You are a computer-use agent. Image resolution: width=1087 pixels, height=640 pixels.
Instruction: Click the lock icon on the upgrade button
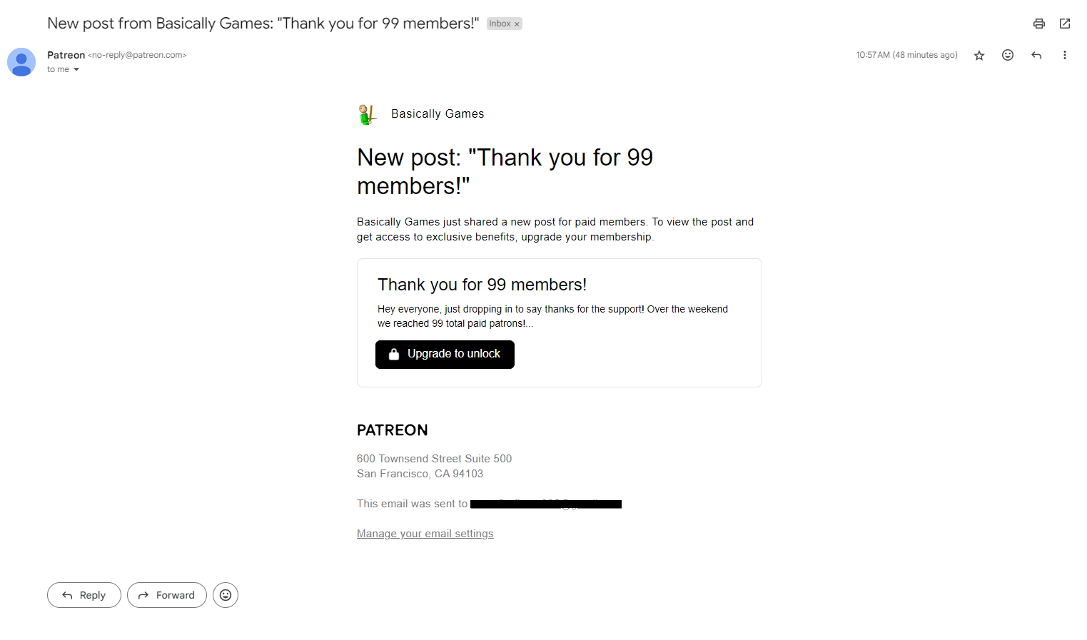click(393, 354)
